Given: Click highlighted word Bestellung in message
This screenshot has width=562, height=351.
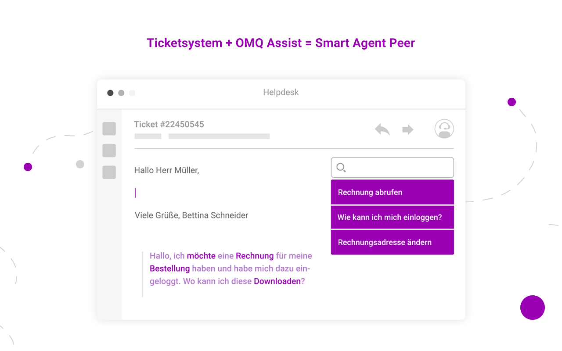Looking at the screenshot, I should tap(169, 269).
